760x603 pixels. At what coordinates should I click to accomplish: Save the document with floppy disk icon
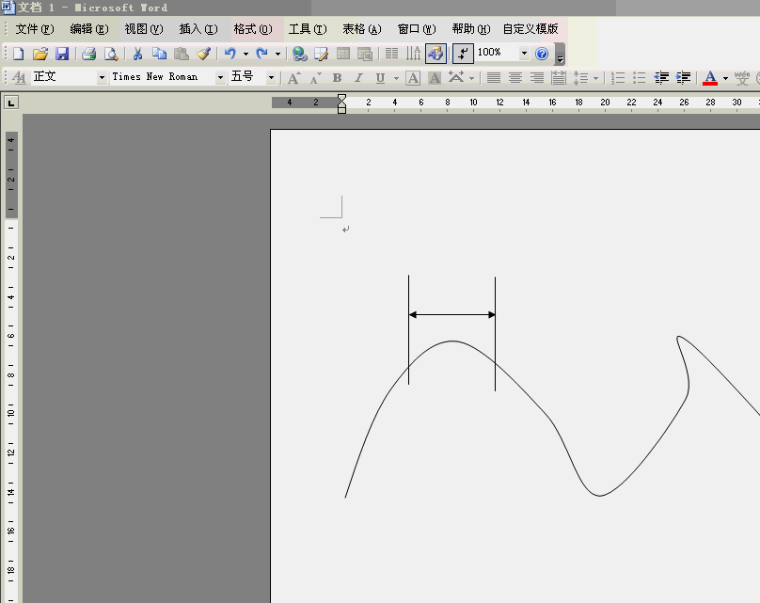click(x=62, y=54)
